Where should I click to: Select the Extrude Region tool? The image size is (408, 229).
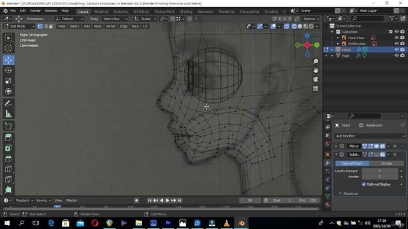point(8,137)
